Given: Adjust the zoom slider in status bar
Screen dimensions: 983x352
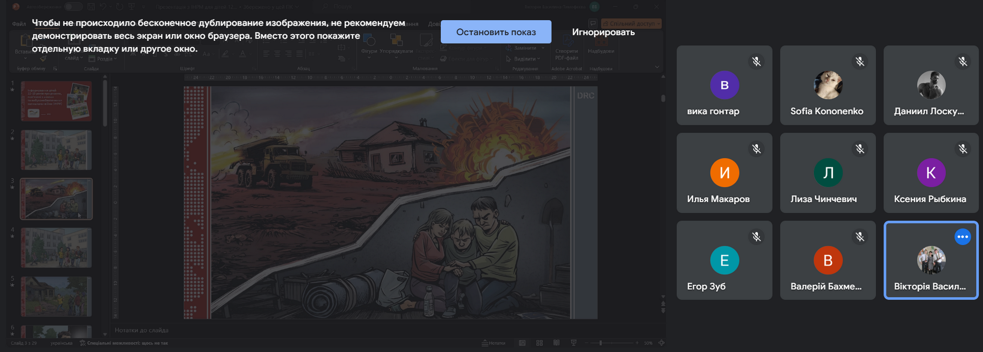Looking at the screenshot, I should point(600,343).
